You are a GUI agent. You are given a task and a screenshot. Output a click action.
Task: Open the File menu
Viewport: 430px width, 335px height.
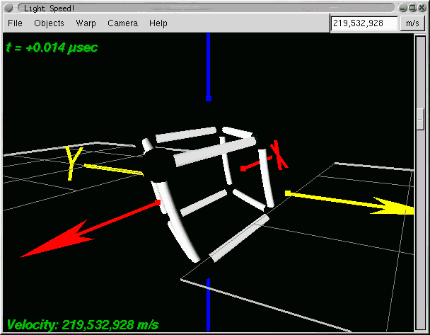(x=15, y=23)
